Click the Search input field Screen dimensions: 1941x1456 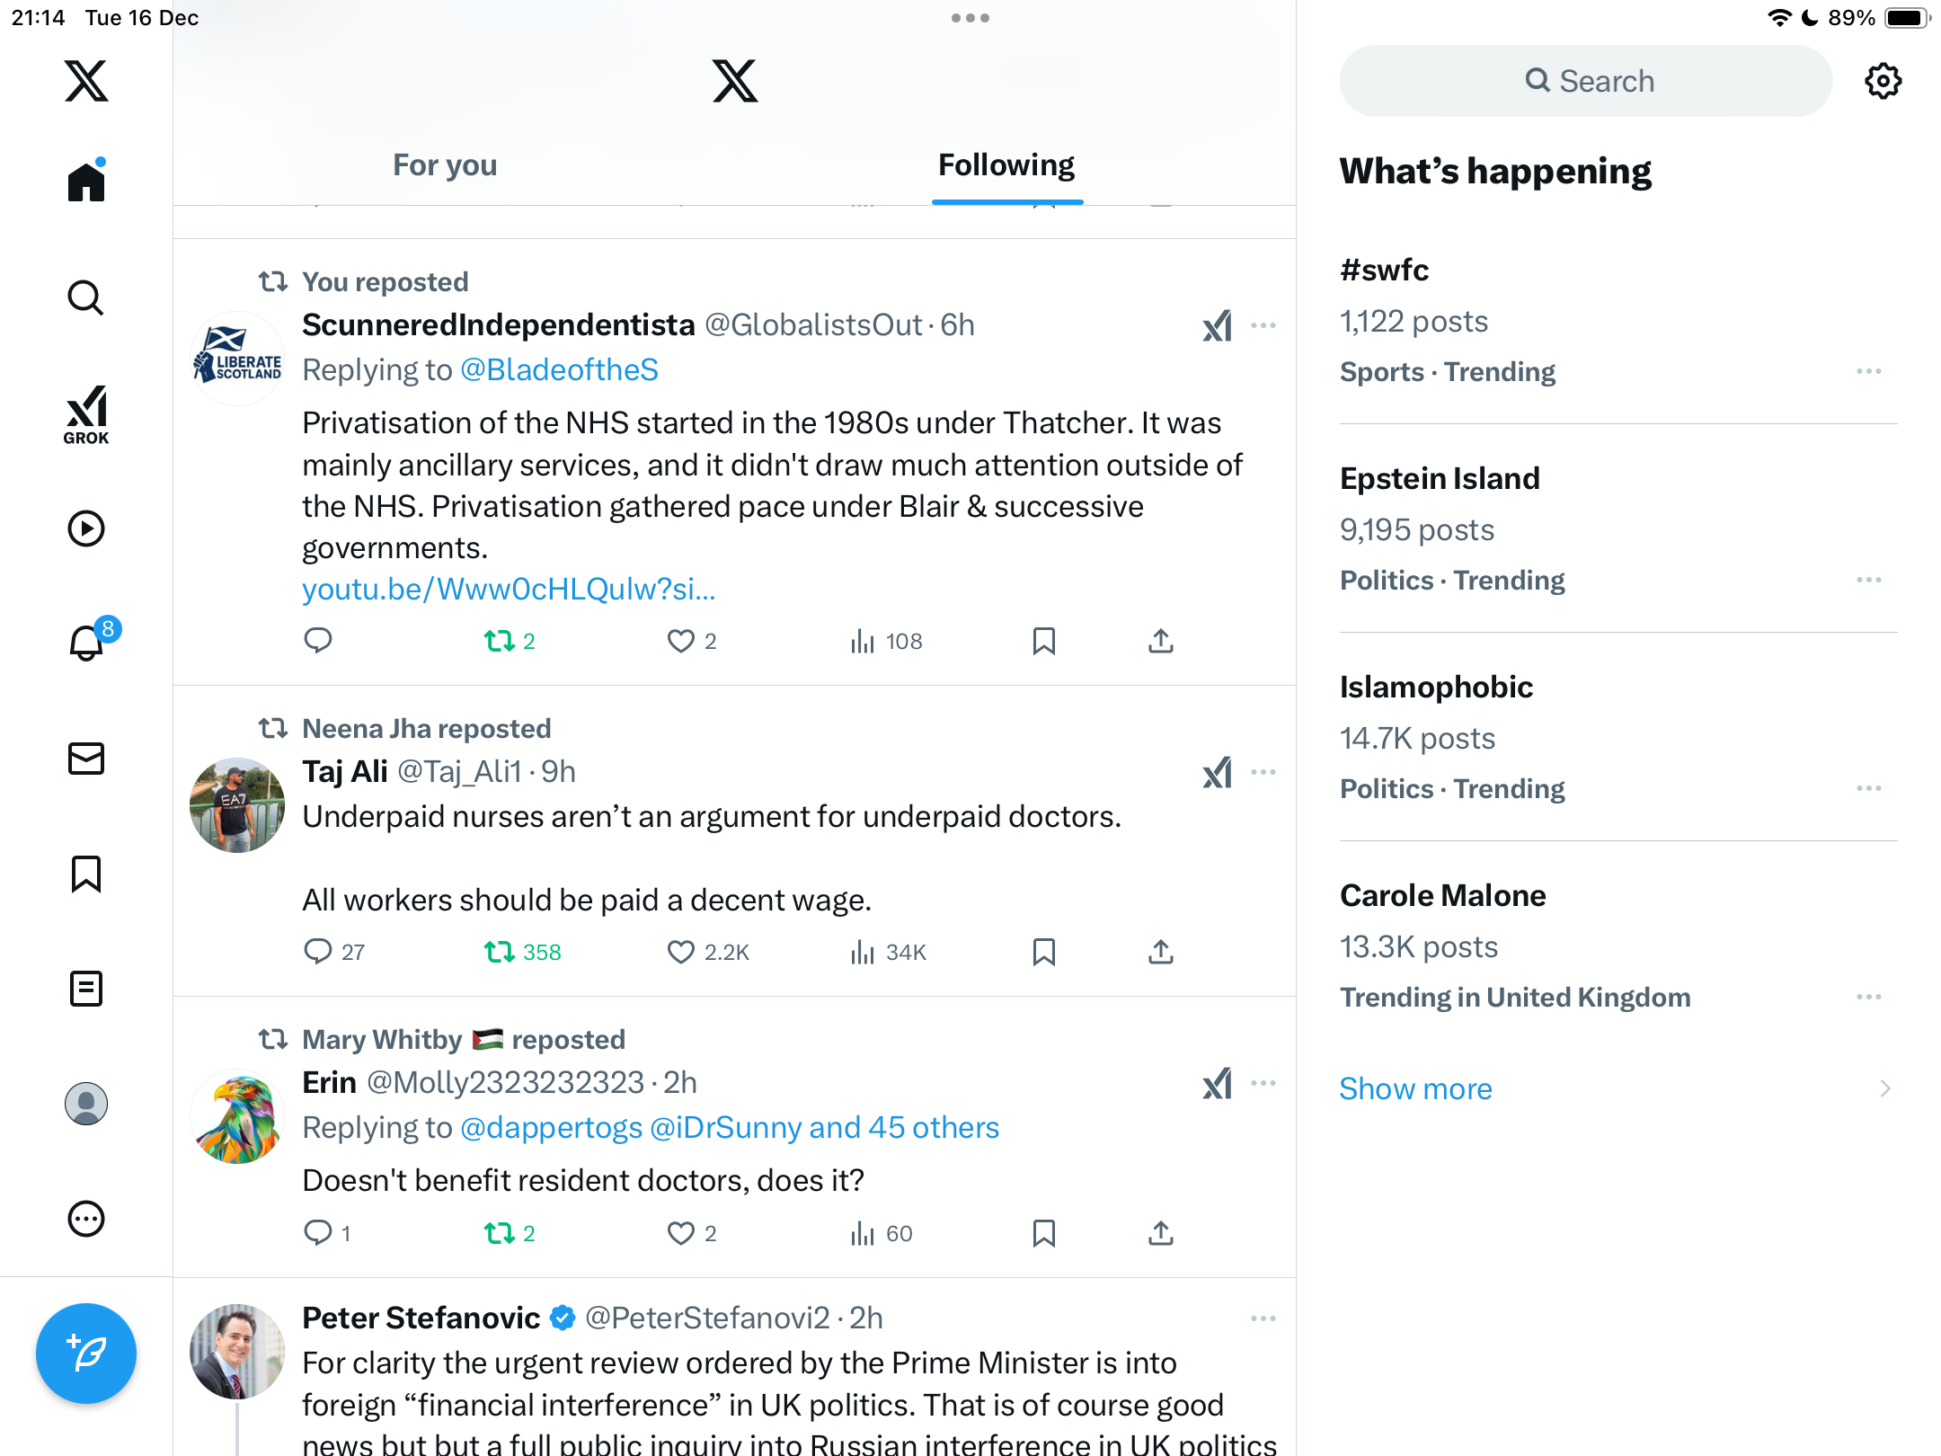pyautogui.click(x=1586, y=81)
